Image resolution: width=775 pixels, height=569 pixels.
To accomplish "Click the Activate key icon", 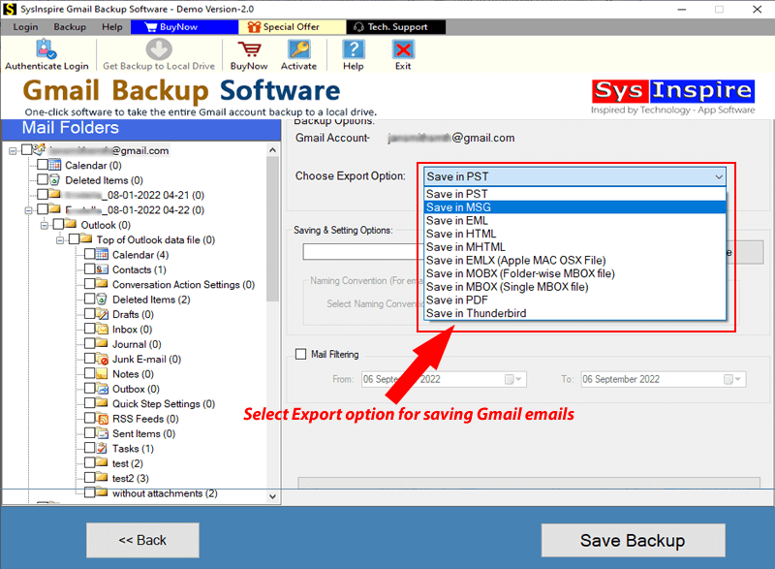I will point(299,49).
